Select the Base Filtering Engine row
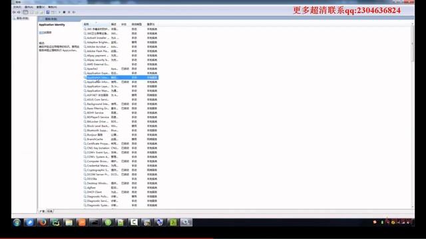 click(120, 108)
